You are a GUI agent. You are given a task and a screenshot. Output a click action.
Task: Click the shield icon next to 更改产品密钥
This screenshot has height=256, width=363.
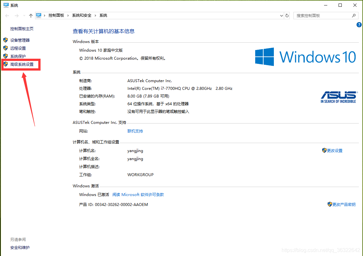330,204
